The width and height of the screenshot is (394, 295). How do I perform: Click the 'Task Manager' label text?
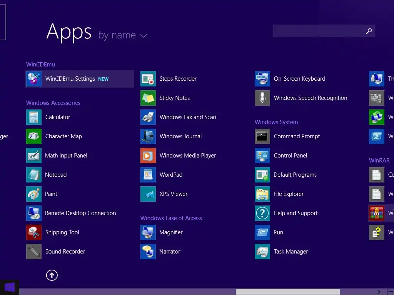(291, 252)
